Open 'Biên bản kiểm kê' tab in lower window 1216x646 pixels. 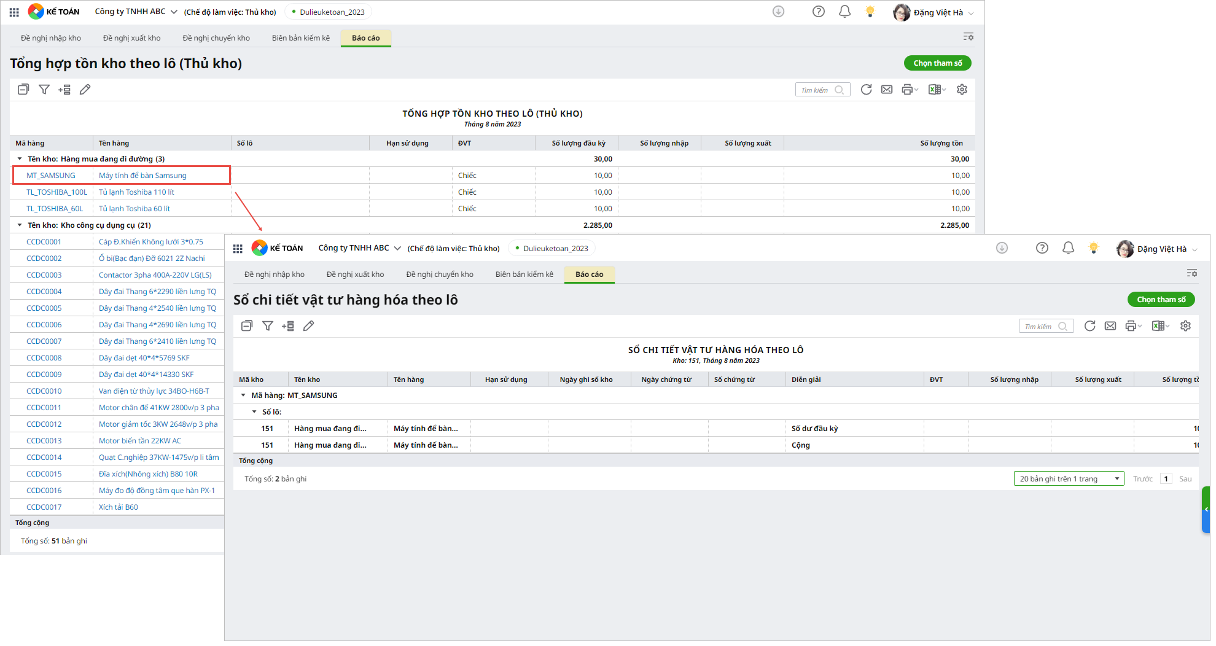pos(524,274)
